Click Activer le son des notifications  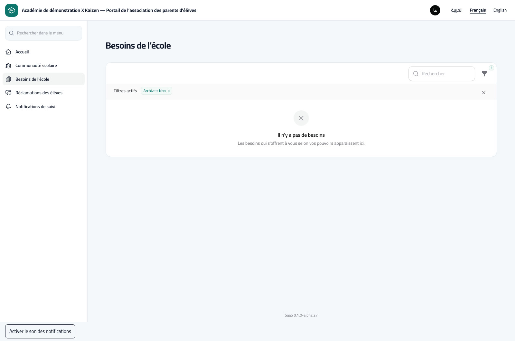40,331
